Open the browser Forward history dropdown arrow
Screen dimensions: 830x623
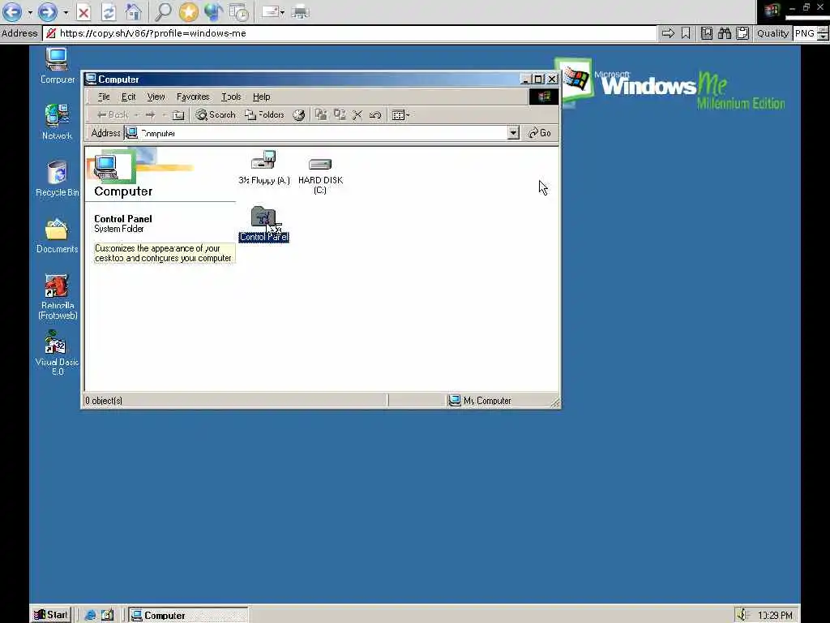(66, 11)
